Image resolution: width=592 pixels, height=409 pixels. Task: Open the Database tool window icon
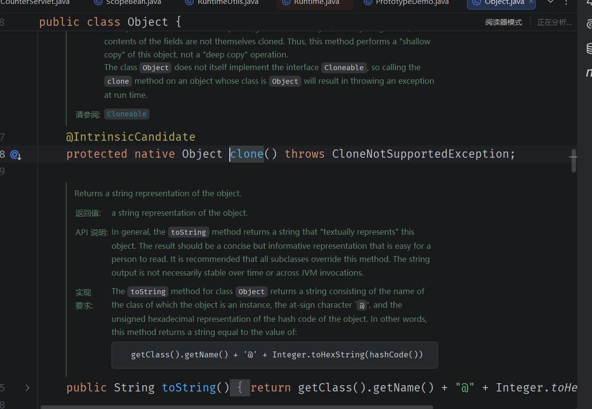(x=589, y=48)
